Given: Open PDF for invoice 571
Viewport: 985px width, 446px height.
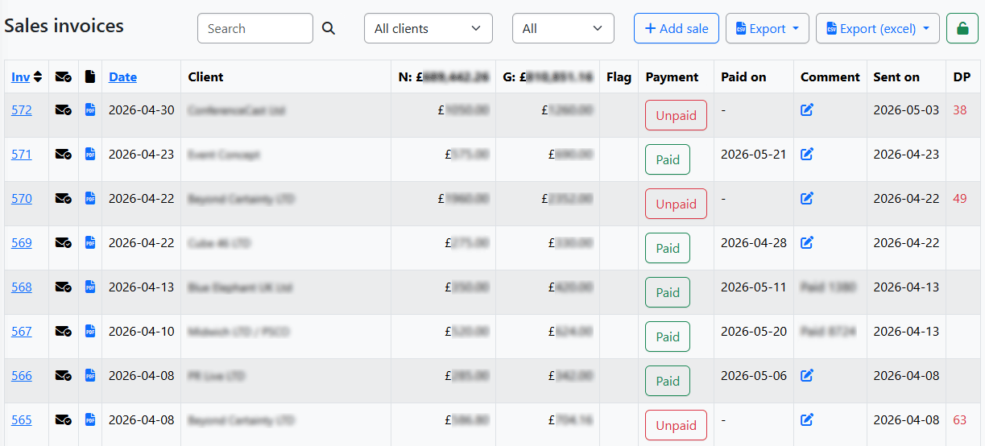Looking at the screenshot, I should pyautogui.click(x=90, y=154).
